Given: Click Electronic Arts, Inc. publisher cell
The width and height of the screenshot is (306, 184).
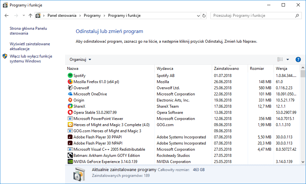Looking at the screenshot, I should [173, 100].
